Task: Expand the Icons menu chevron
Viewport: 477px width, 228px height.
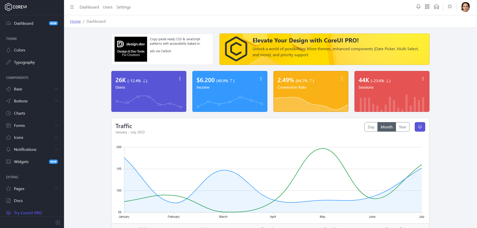Action: click(x=56, y=137)
